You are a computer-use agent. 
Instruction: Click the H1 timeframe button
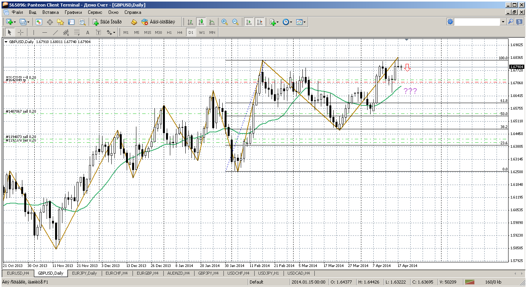click(x=169, y=32)
